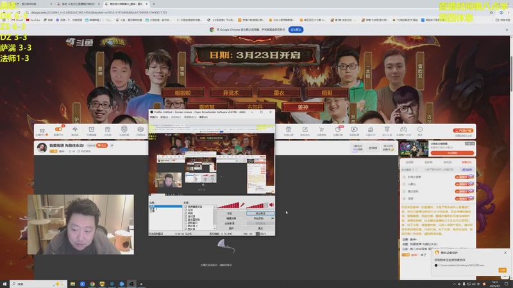Expand the More ellipsis icon in Douyu toolbar
513x288 pixels.
pyautogui.click(x=420, y=129)
